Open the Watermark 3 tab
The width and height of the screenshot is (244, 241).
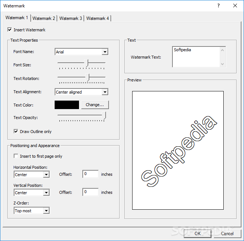coord(71,18)
